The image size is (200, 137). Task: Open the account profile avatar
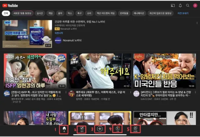click(195, 6)
